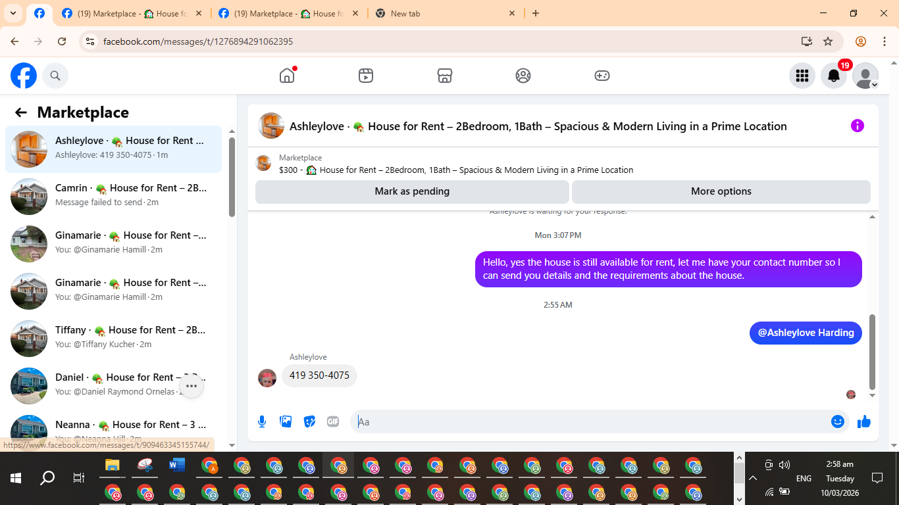Open the account profile avatar menu

pyautogui.click(x=865, y=76)
